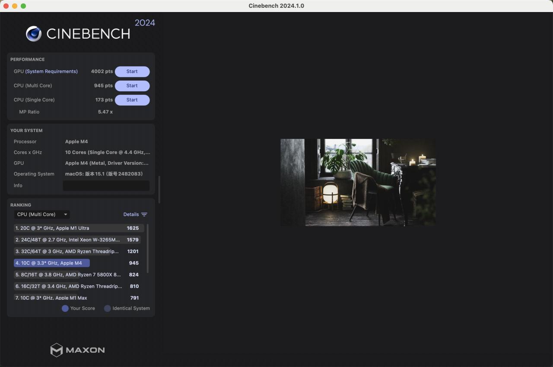Click the 810 ranking score
This screenshot has height=367, width=553.
(x=134, y=286)
